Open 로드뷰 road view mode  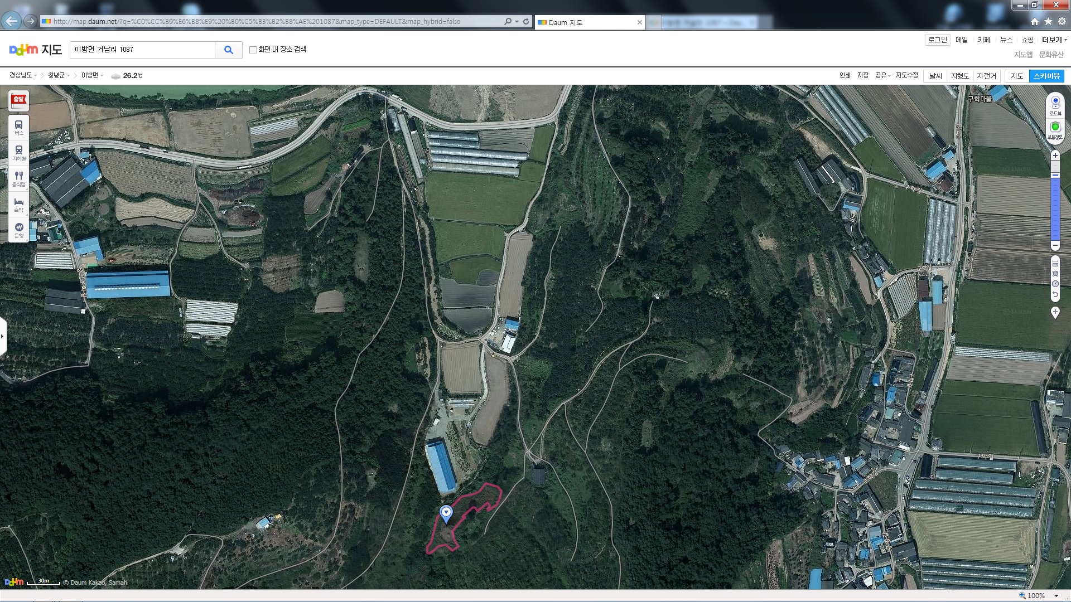tap(1055, 105)
